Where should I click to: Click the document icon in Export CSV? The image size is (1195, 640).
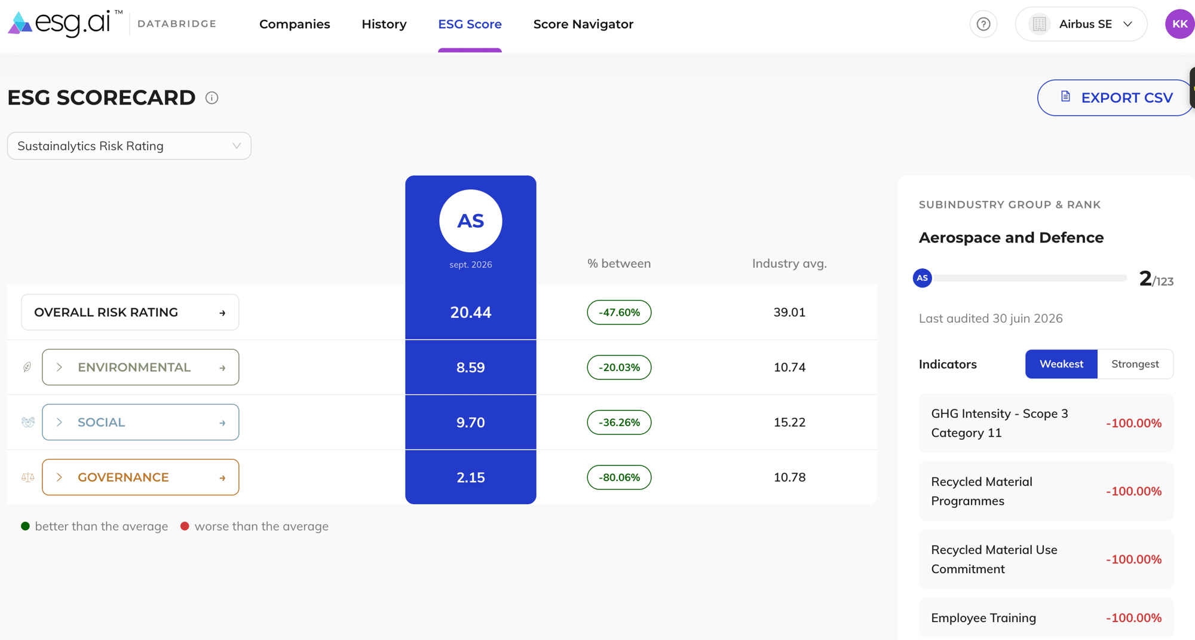[1065, 97]
